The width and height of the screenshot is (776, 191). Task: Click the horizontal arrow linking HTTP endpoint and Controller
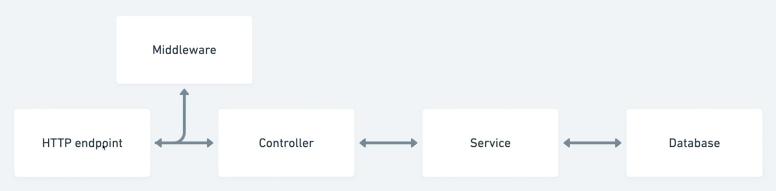184,143
